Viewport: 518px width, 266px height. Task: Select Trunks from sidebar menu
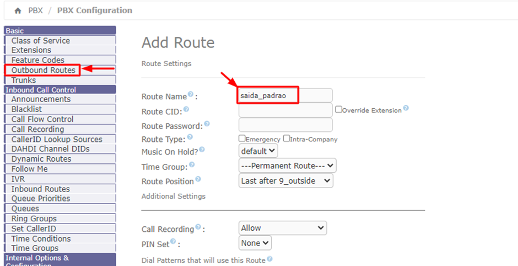click(24, 80)
